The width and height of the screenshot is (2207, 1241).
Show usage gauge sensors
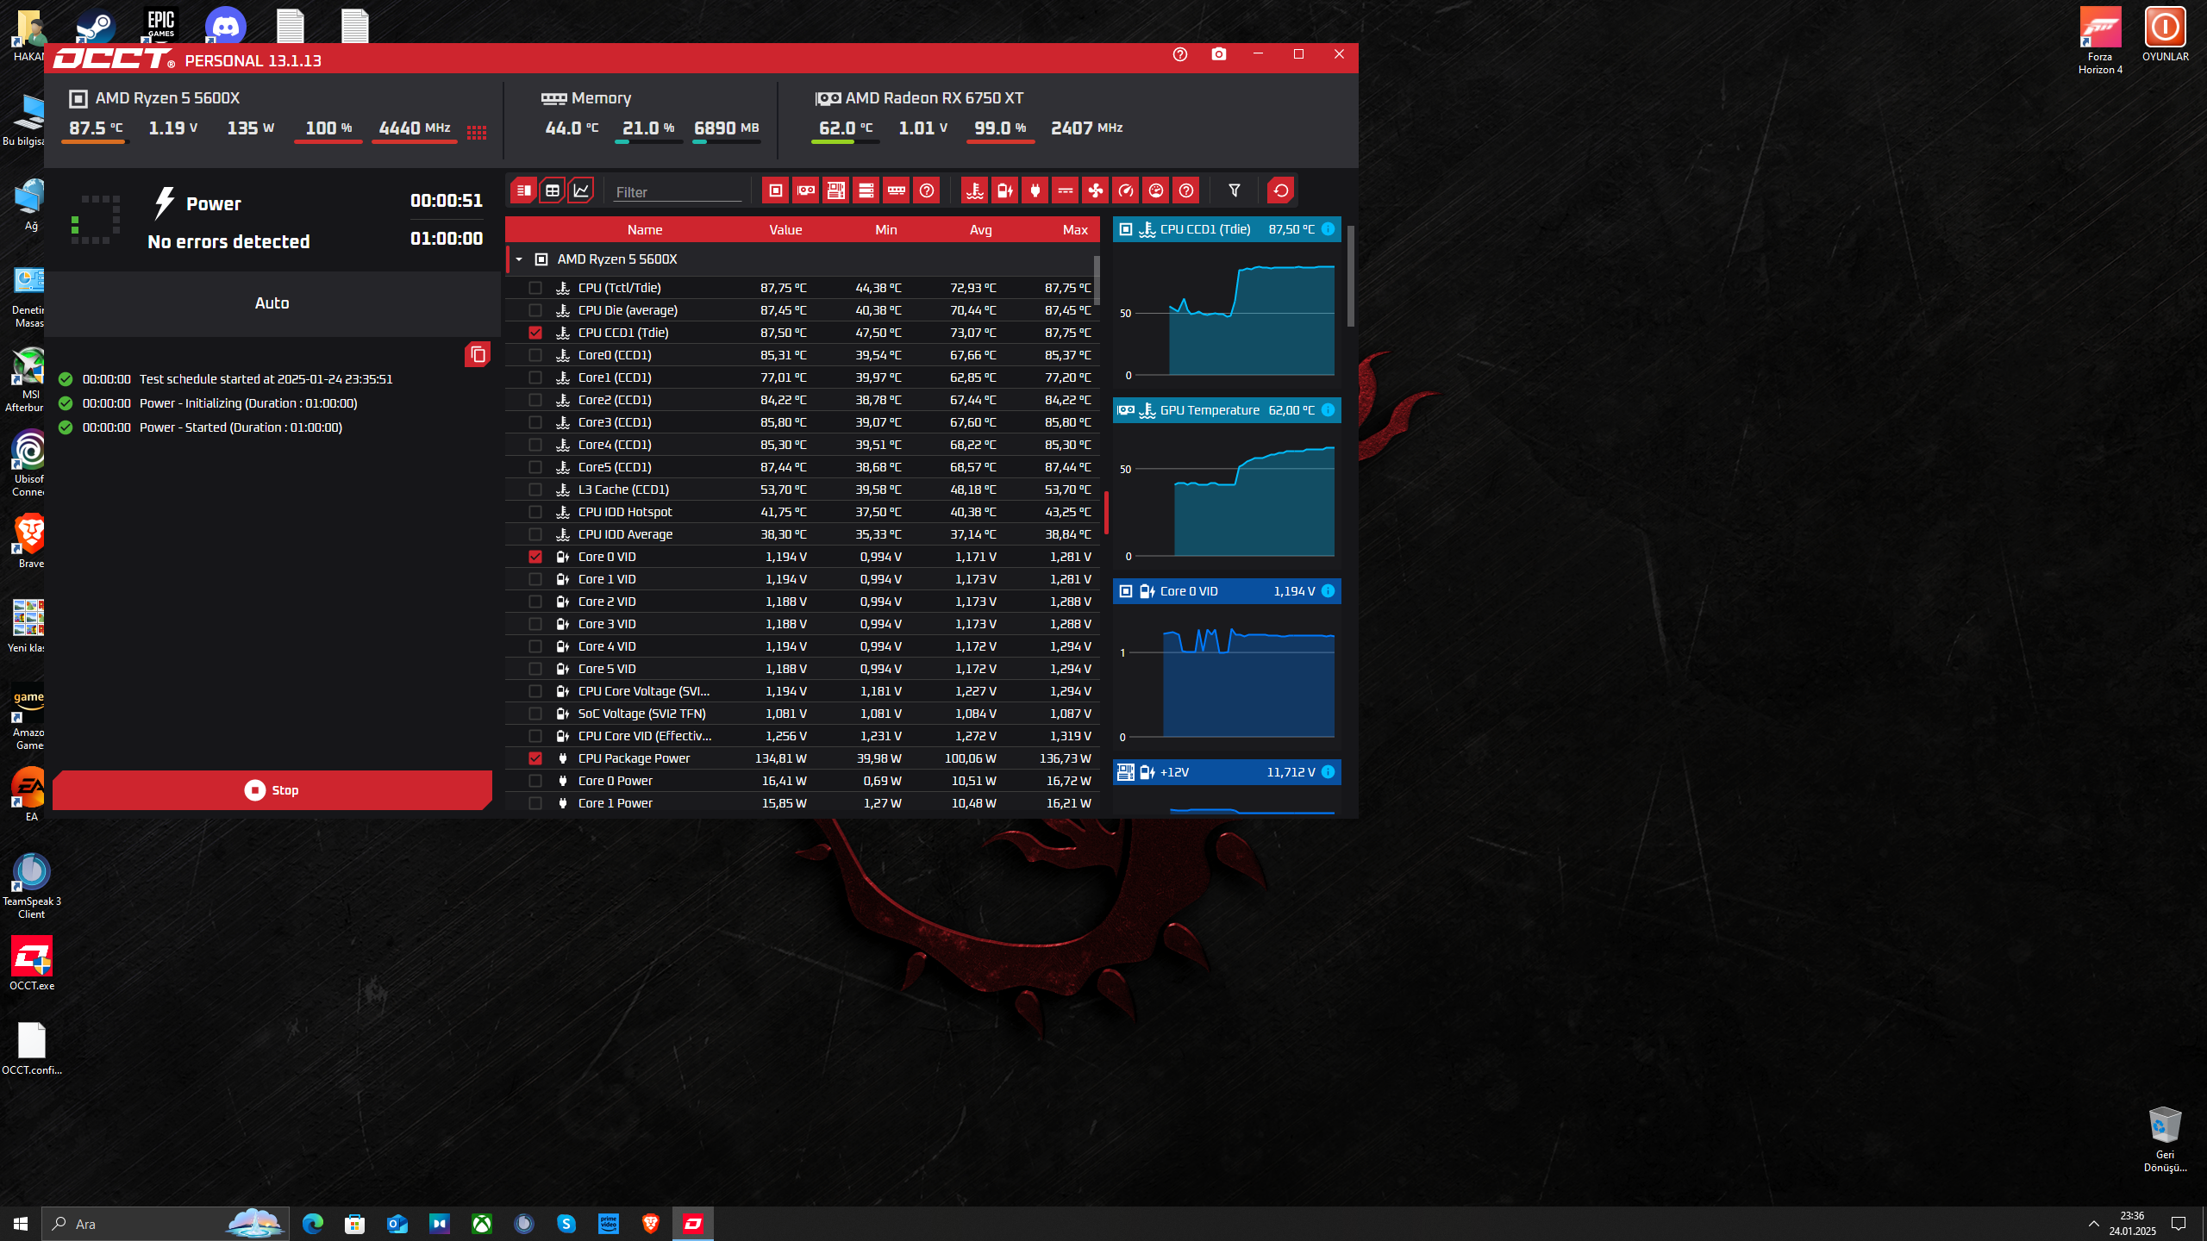pyautogui.click(x=1156, y=190)
